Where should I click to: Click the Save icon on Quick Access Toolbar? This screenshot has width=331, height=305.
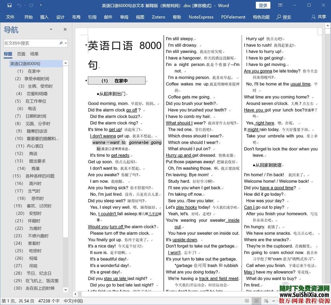pos(9,5)
